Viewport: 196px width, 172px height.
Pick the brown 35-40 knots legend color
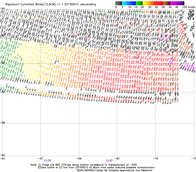click(167, 3)
